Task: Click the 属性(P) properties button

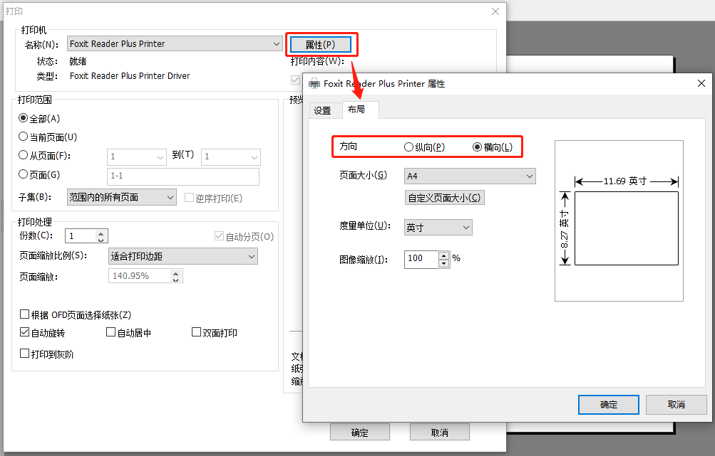Action: click(320, 44)
